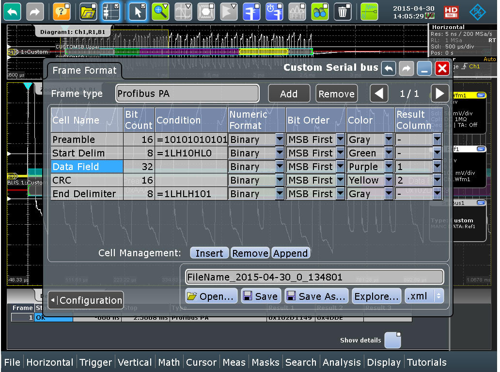The image size is (500, 372).
Task: Open Result Column dropdown for Preamble
Action: point(437,139)
